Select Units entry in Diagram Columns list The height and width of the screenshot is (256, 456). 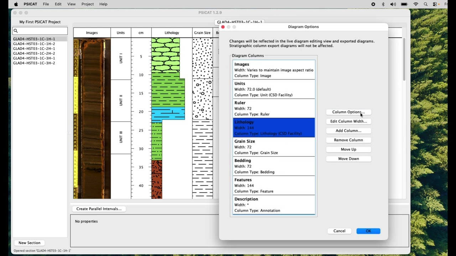click(x=274, y=89)
